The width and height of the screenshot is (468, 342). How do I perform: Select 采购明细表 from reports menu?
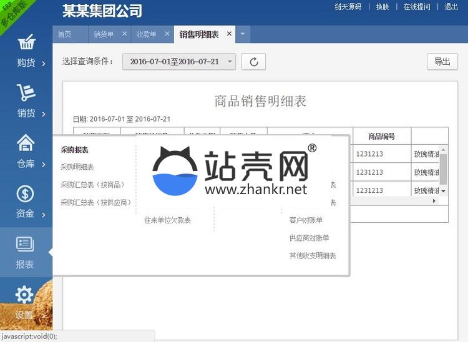pos(77,167)
